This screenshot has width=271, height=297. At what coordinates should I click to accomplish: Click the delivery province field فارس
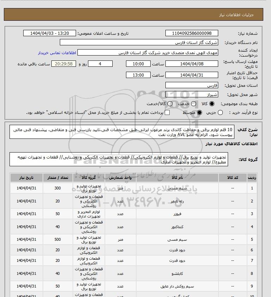[192, 85]
